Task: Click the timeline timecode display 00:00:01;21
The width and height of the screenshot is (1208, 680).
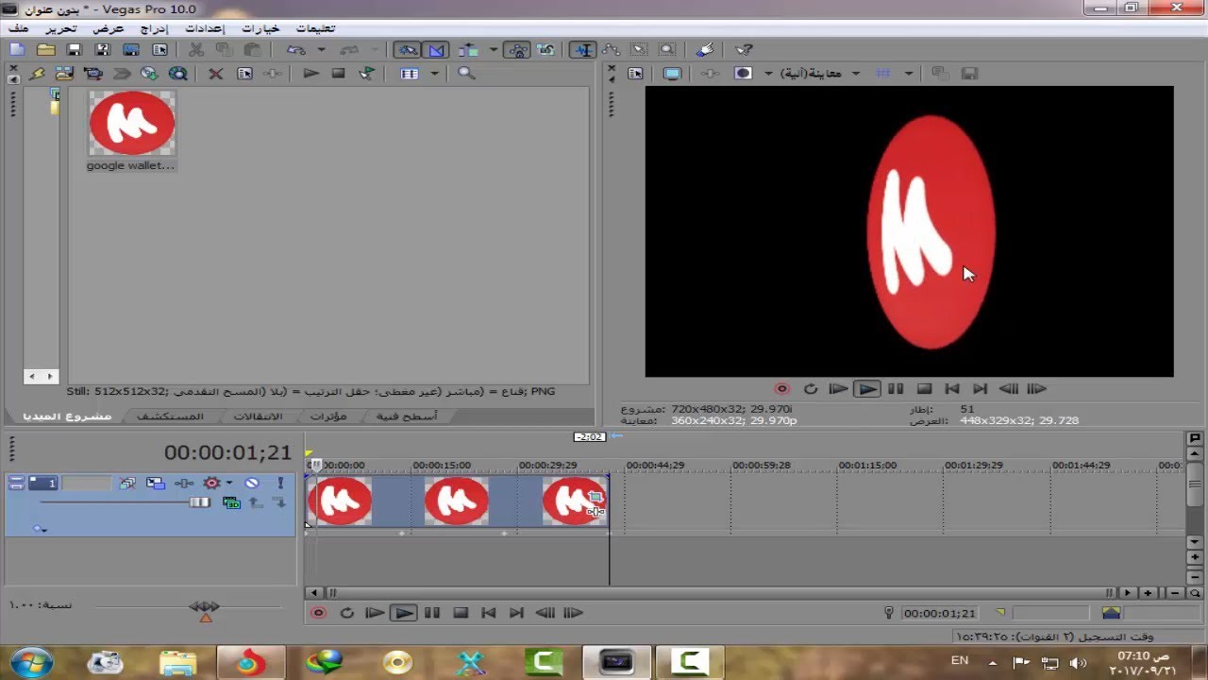Action: (x=227, y=452)
